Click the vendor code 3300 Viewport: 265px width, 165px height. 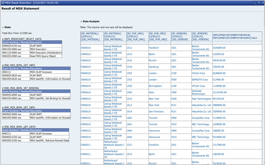coord(174,93)
